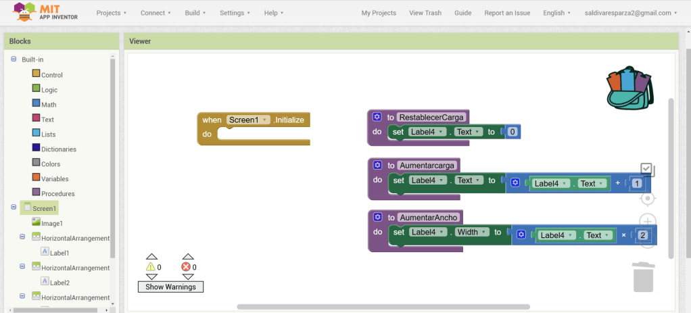Open the Projects menu
Screen dimensions: 691x313
click(111, 13)
